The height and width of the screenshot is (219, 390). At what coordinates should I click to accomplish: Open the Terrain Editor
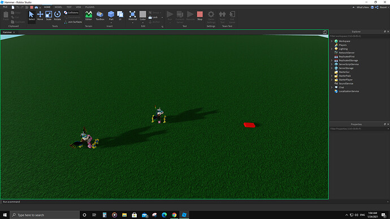pos(89,16)
